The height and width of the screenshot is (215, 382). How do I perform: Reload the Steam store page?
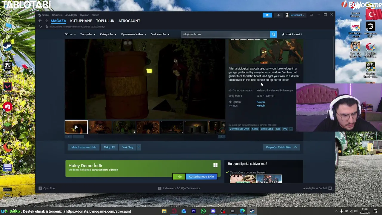click(x=40, y=27)
